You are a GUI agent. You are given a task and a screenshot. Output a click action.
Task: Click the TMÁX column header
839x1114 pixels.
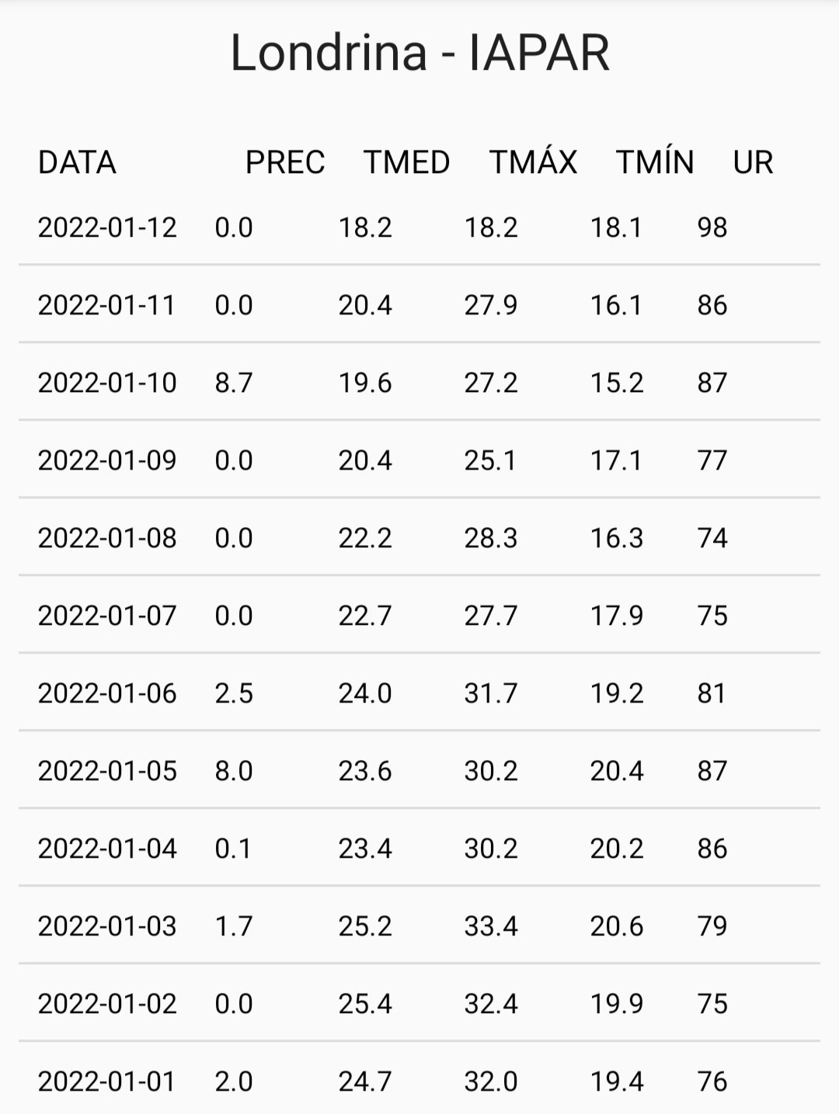(x=533, y=162)
